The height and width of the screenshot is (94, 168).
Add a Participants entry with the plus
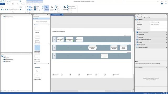point(166,35)
